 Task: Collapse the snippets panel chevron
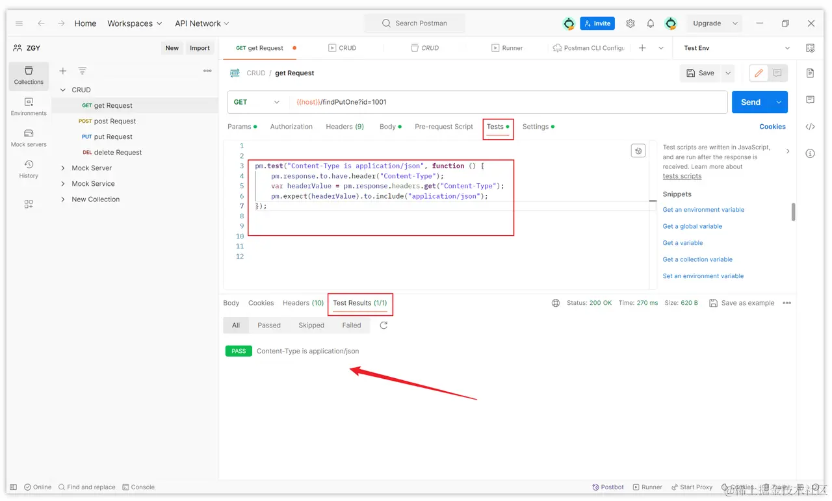click(788, 151)
